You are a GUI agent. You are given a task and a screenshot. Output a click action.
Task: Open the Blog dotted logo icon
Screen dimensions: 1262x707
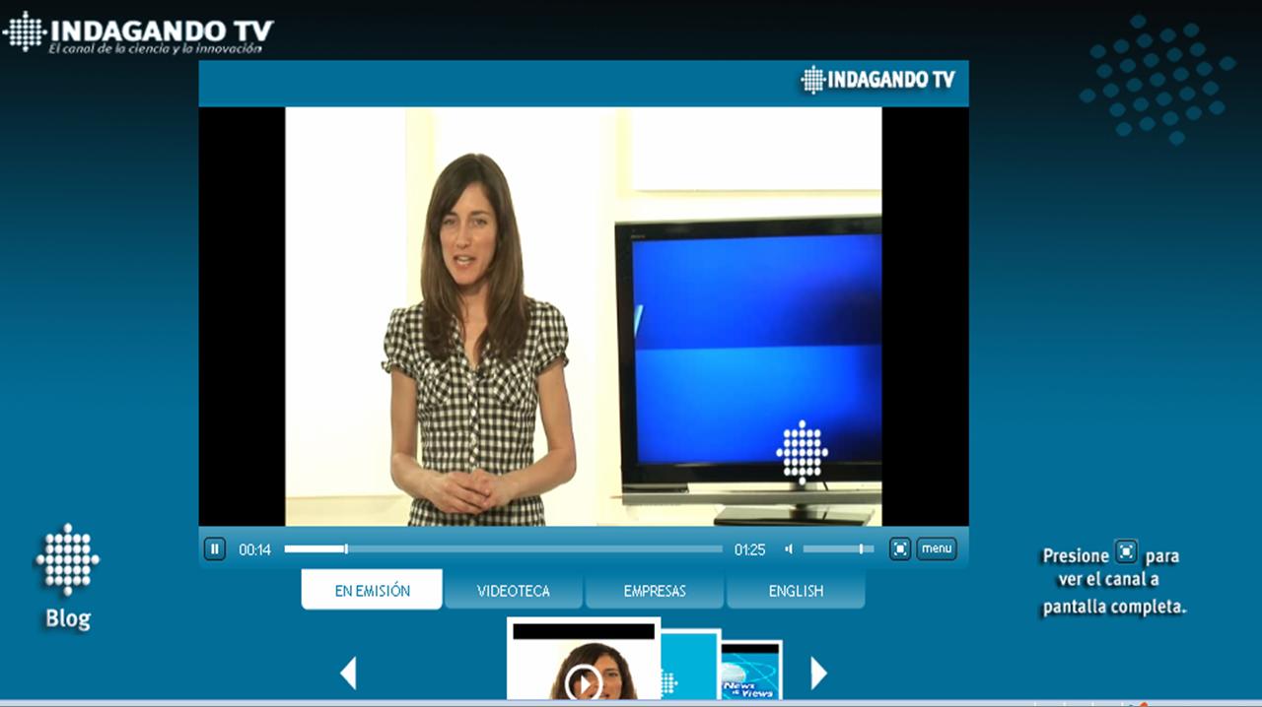(67, 559)
